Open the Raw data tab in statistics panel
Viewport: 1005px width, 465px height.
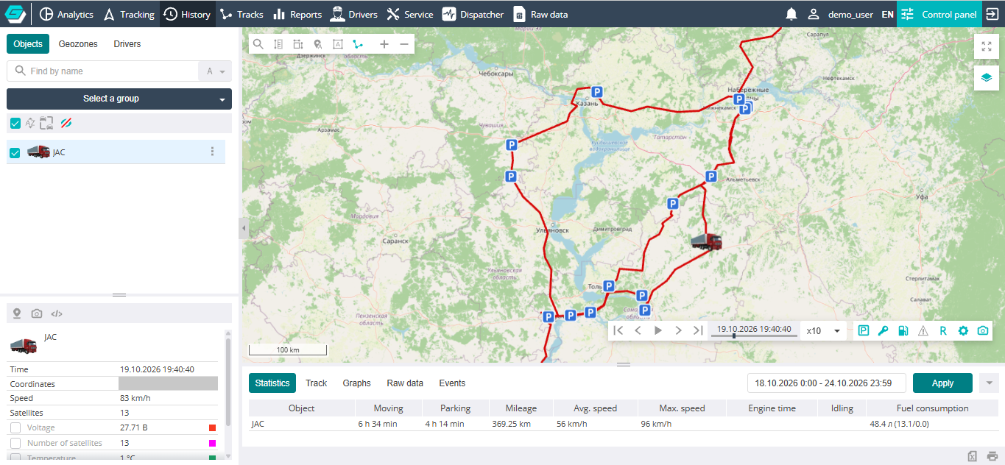(405, 383)
